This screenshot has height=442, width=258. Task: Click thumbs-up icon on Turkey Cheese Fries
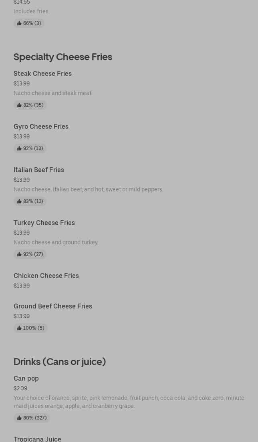(19, 254)
